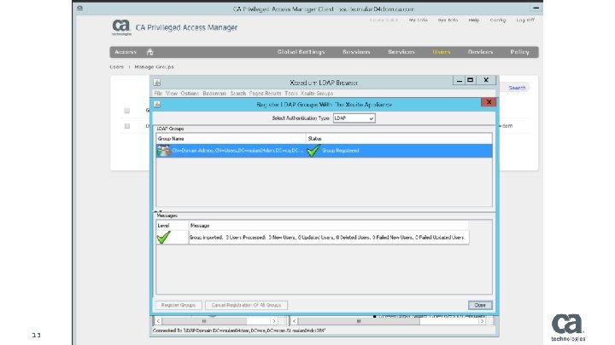Open the Search menu in LDAP Browser
This screenshot has height=345, width=615.
click(x=237, y=94)
